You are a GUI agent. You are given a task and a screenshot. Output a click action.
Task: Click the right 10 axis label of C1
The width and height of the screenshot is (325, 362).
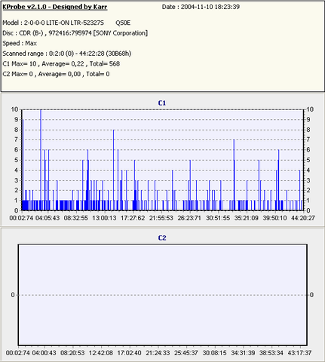pyautogui.click(x=310, y=109)
